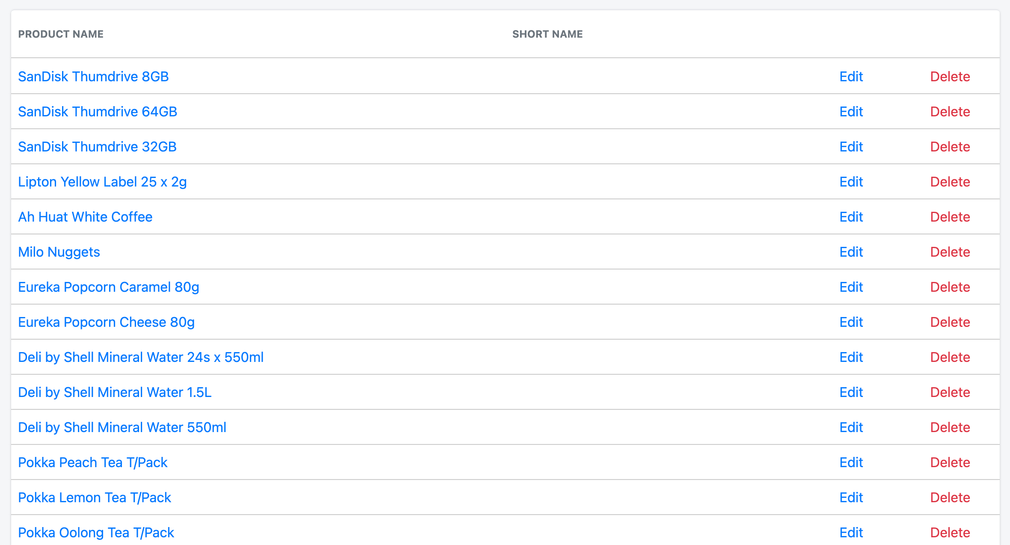
Task: Open Pokka Peach Tea T/Pack
Action: 92,462
